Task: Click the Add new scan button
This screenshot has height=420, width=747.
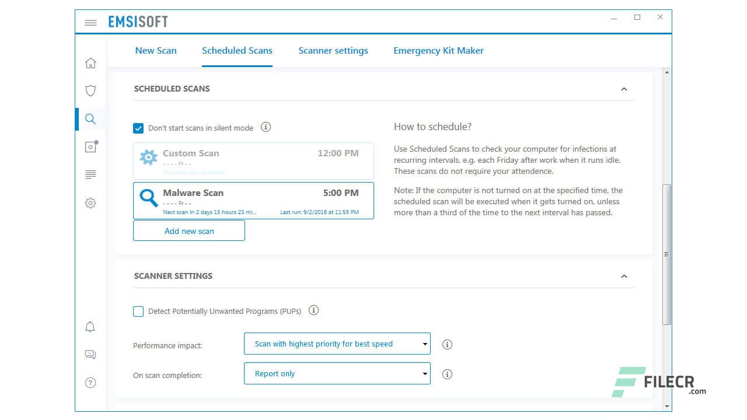Action: pyautogui.click(x=189, y=230)
